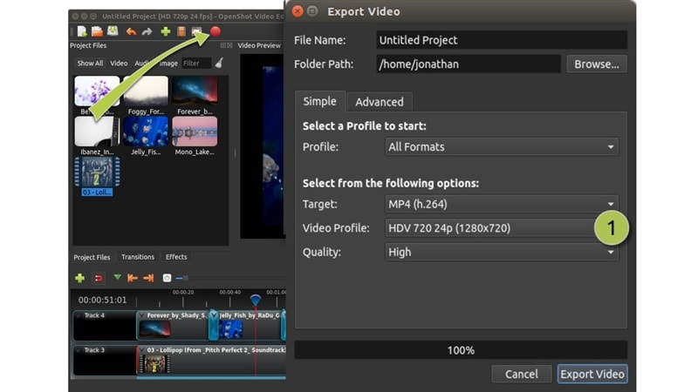Switch to the Simple export tab

tap(319, 101)
